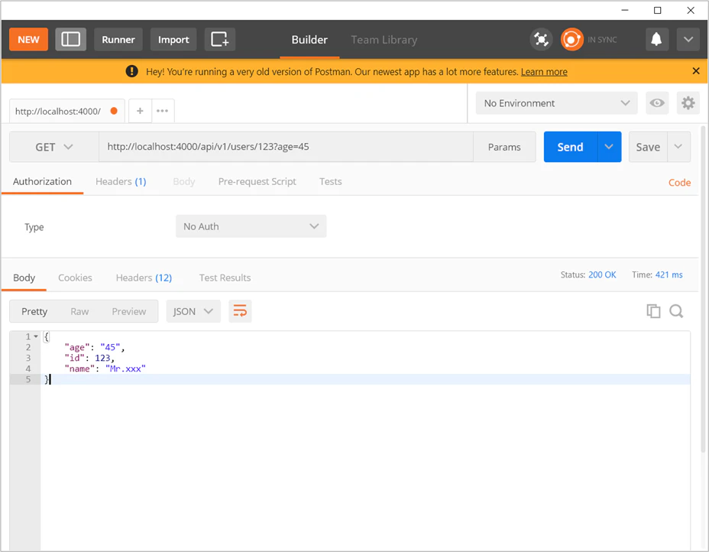The image size is (709, 552).
Task: Copy response to clipboard icon
Action: (x=653, y=311)
